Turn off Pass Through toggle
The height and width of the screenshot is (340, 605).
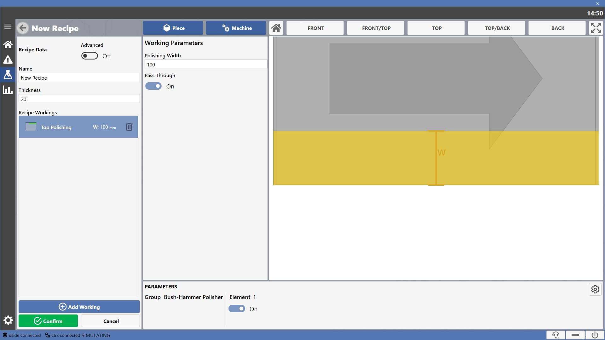point(153,86)
